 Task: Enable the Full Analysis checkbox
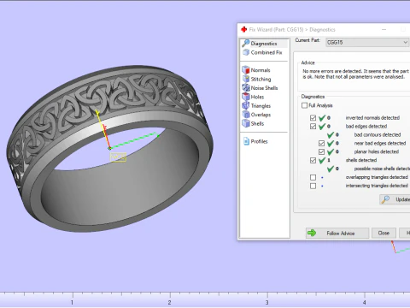tap(304, 105)
